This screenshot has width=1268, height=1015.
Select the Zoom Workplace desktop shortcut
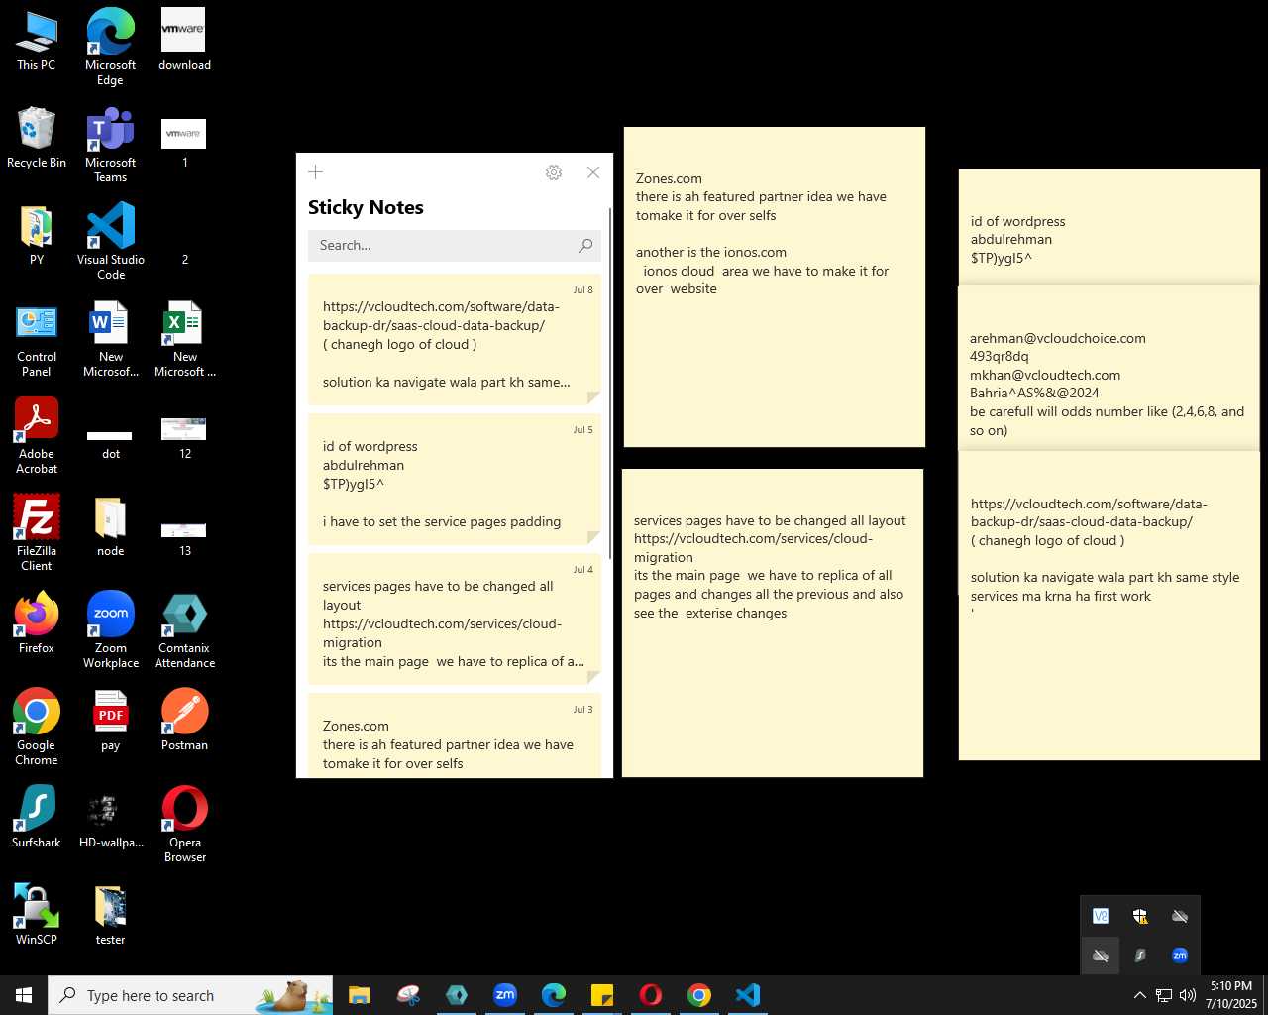[111, 630]
